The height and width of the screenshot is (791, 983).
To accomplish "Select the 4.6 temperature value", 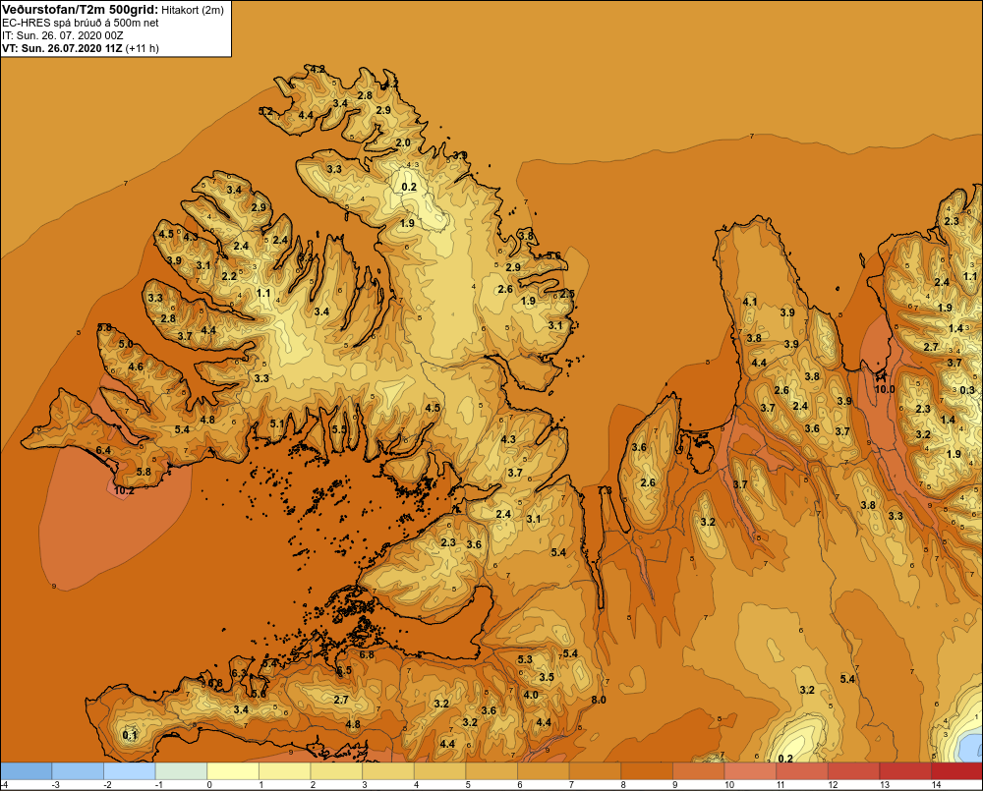I will click(x=136, y=367).
